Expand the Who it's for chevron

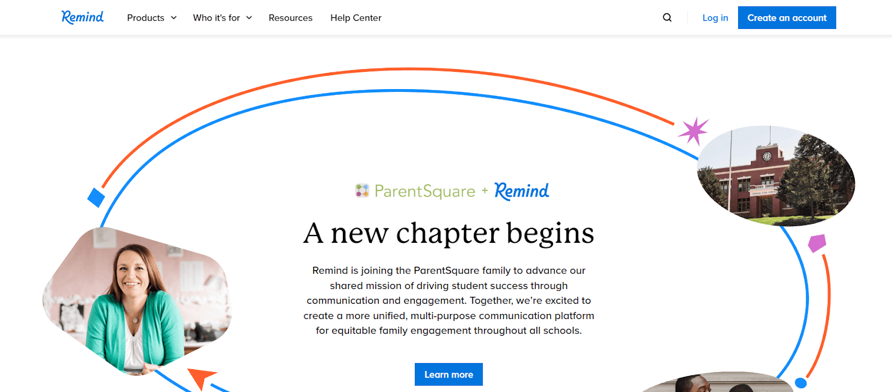(x=249, y=18)
